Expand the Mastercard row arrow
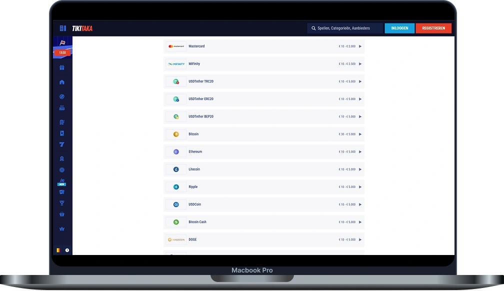 [360, 46]
